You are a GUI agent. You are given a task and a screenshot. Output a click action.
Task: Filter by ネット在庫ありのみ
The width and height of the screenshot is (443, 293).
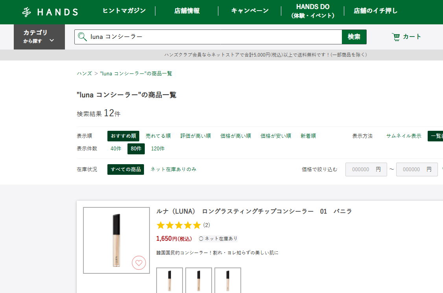click(x=174, y=169)
